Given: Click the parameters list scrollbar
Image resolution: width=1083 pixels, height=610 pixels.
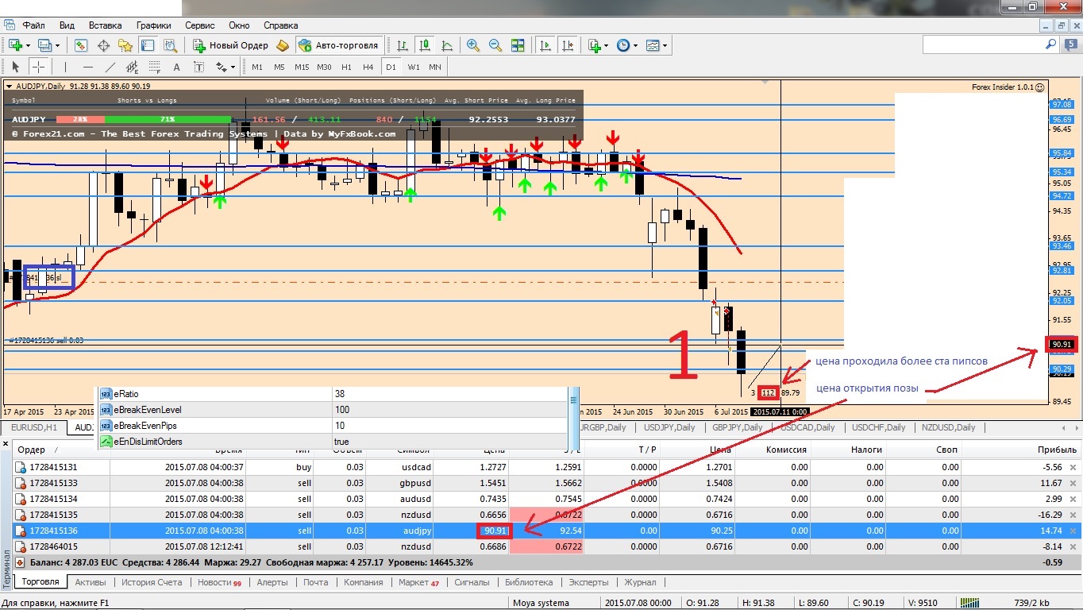Looking at the screenshot, I should [x=575, y=417].
